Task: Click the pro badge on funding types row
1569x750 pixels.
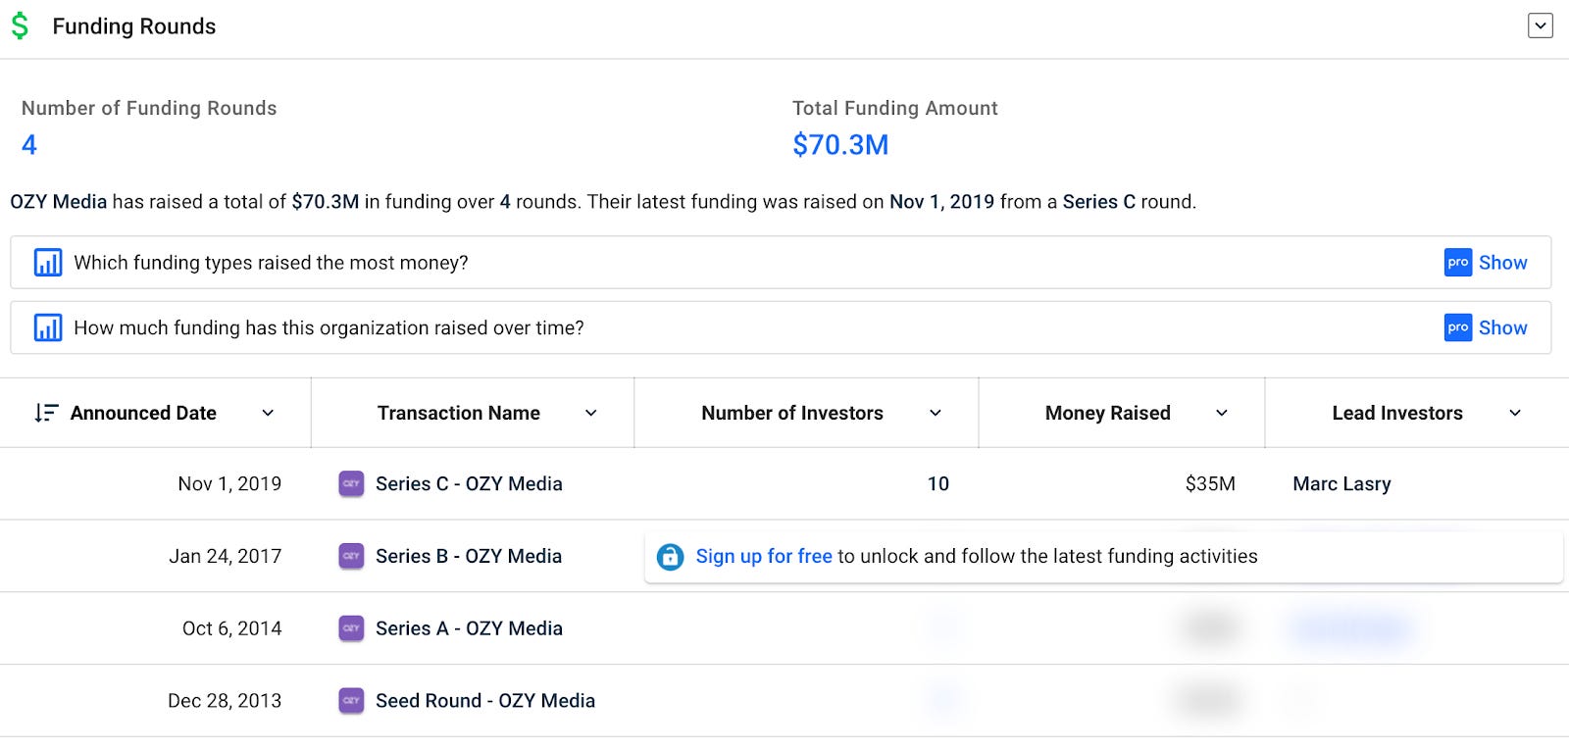Action: tap(1458, 263)
